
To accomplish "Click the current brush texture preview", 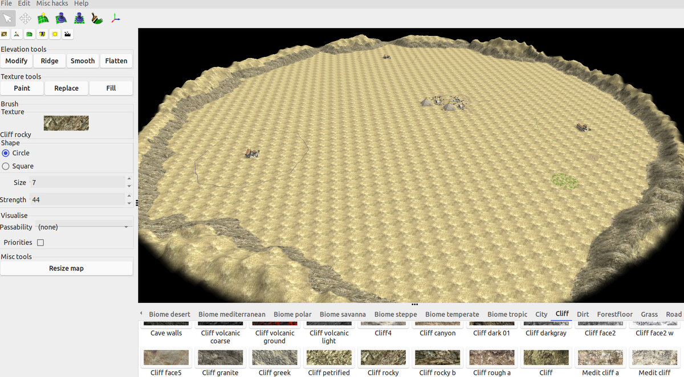I will 66,123.
